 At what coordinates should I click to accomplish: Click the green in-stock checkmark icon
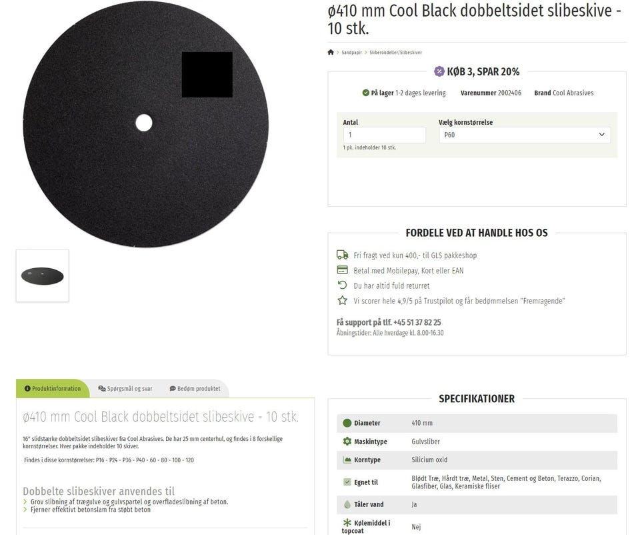coord(366,93)
